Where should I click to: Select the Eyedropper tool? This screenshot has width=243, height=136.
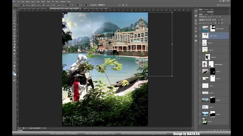coord(14,27)
